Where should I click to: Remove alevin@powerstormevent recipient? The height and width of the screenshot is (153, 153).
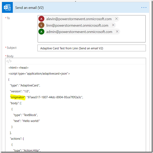click(116, 19)
